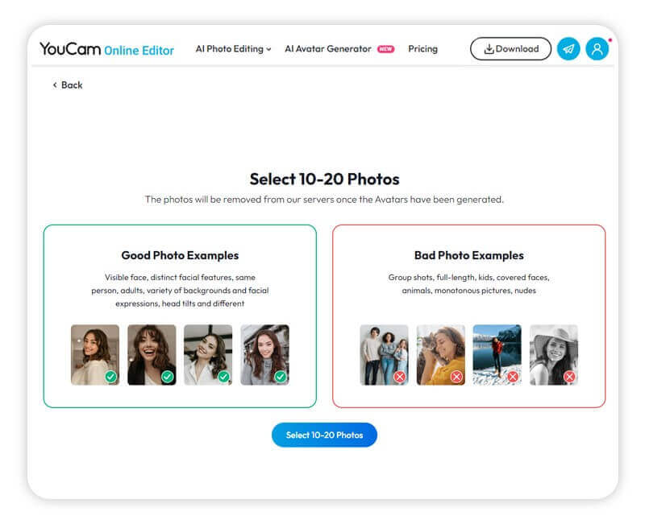Click green checkmark on fourth good photo
This screenshot has width=645, height=520.
pos(281,377)
